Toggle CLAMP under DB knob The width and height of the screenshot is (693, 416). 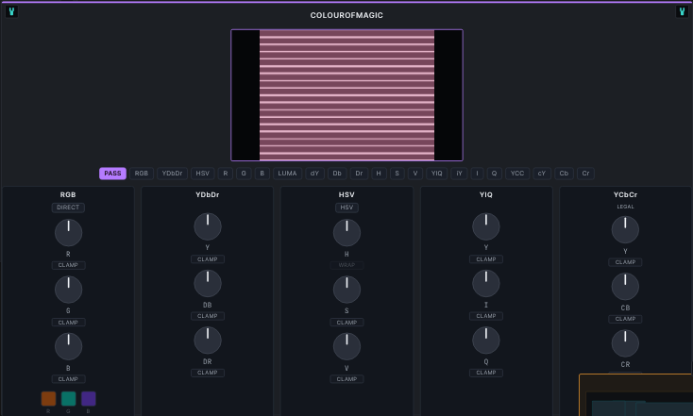(208, 316)
